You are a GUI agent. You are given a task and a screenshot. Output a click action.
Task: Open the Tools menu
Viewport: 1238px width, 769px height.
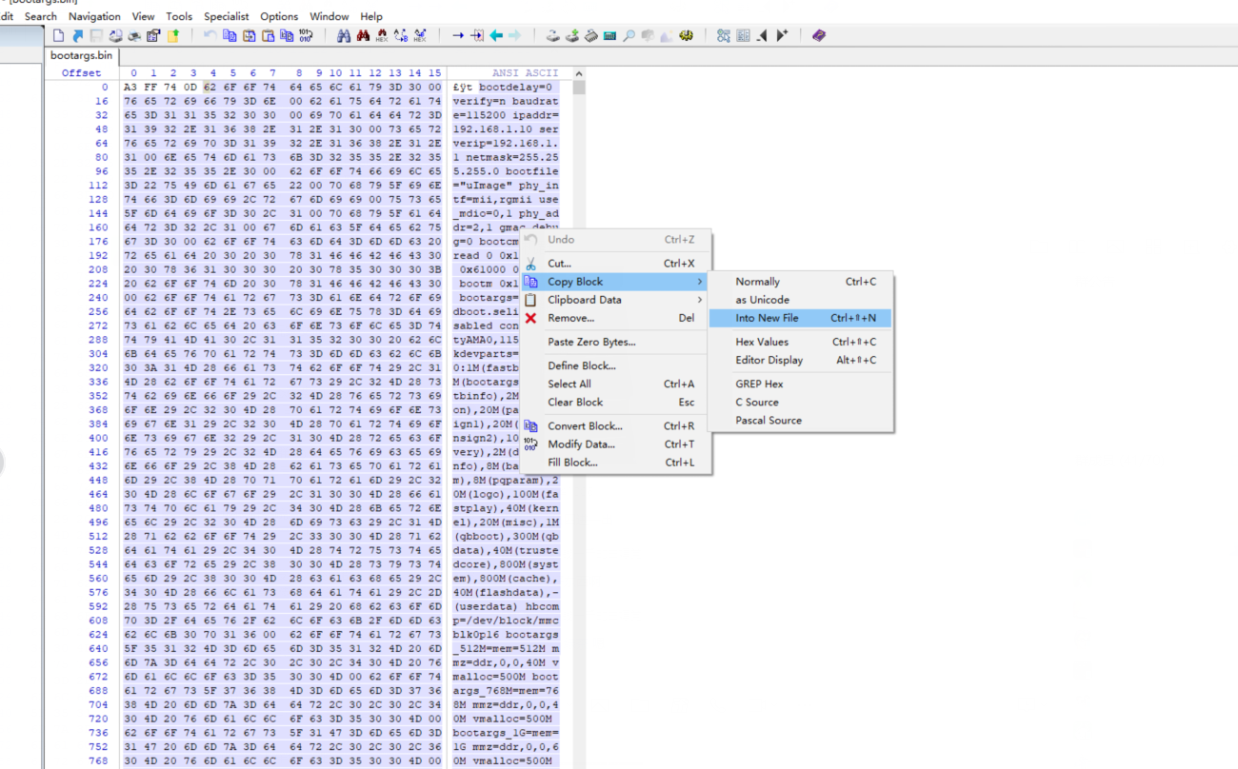[179, 16]
